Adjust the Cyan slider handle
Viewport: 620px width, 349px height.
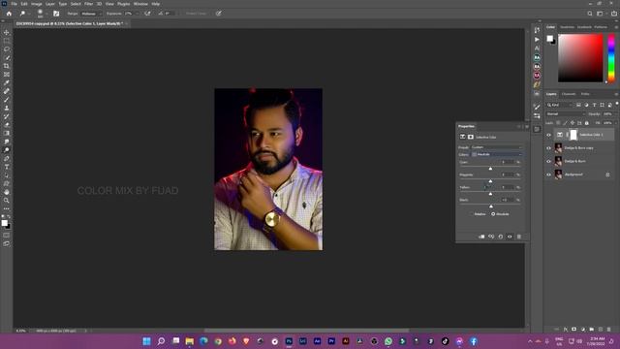pyautogui.click(x=490, y=169)
